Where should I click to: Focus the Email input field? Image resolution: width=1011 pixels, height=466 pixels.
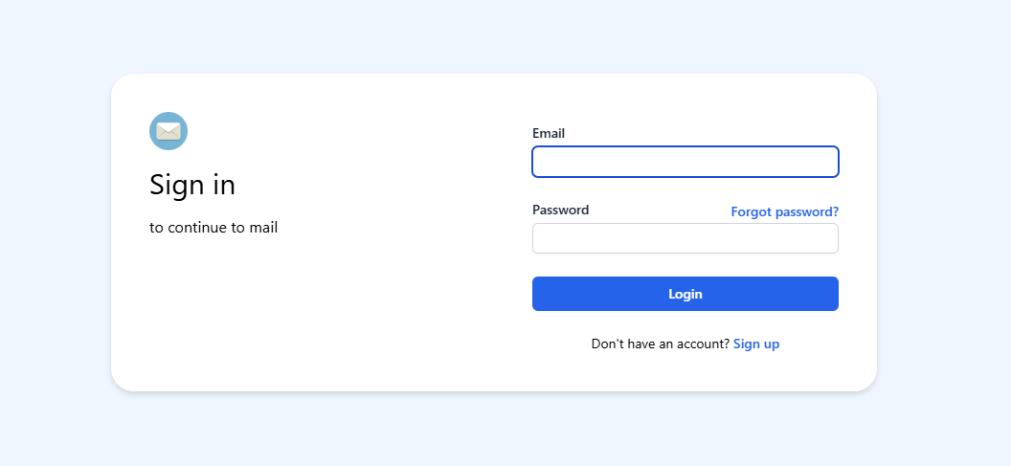tap(685, 162)
